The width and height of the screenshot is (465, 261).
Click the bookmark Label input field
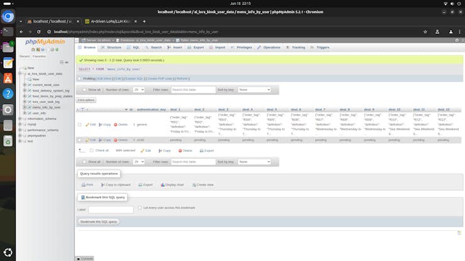(111, 210)
